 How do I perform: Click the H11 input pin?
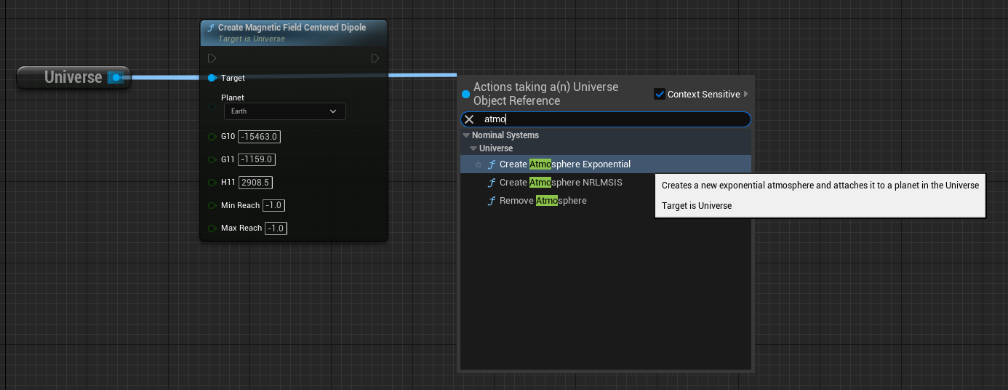pyautogui.click(x=212, y=182)
